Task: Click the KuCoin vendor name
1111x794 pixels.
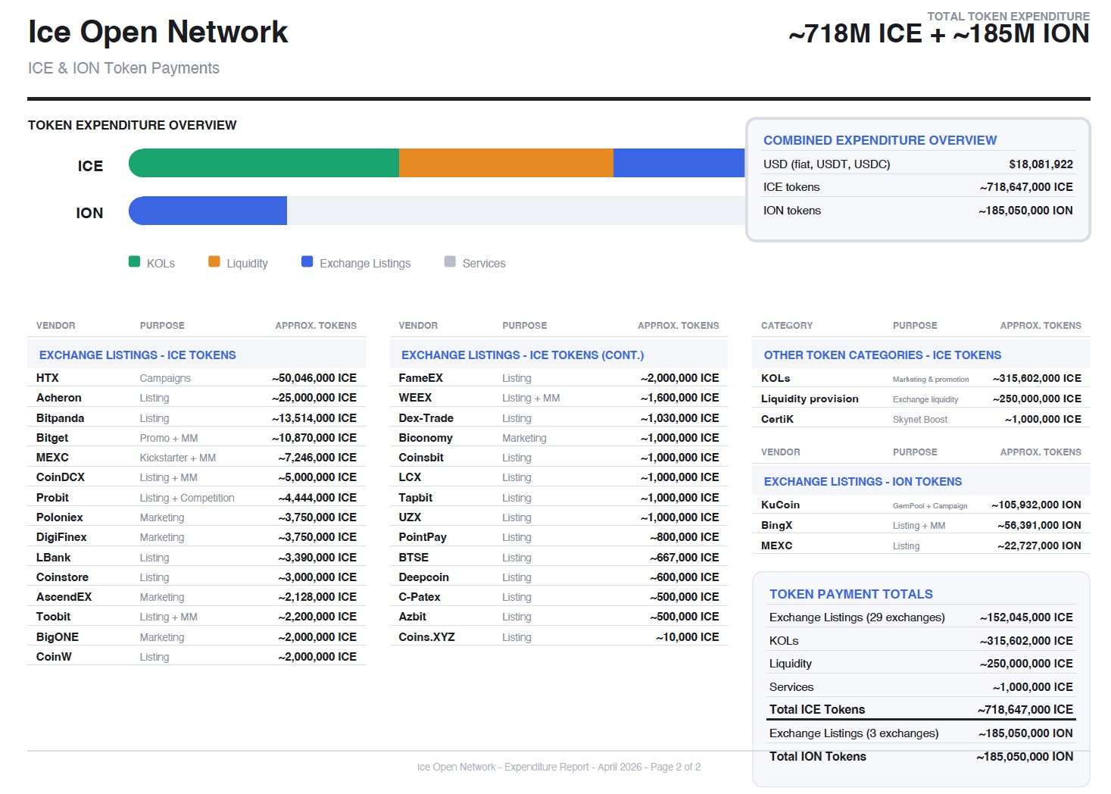Action: click(x=780, y=505)
